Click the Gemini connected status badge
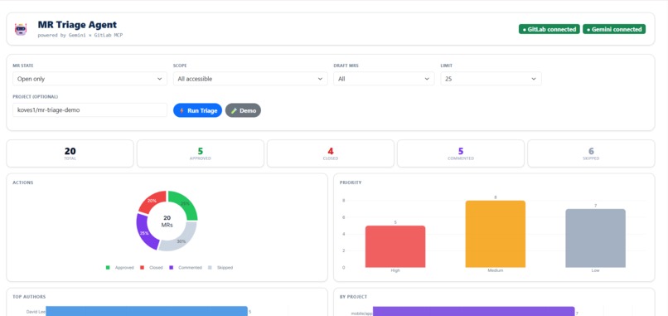The image size is (668, 316). click(x=614, y=29)
